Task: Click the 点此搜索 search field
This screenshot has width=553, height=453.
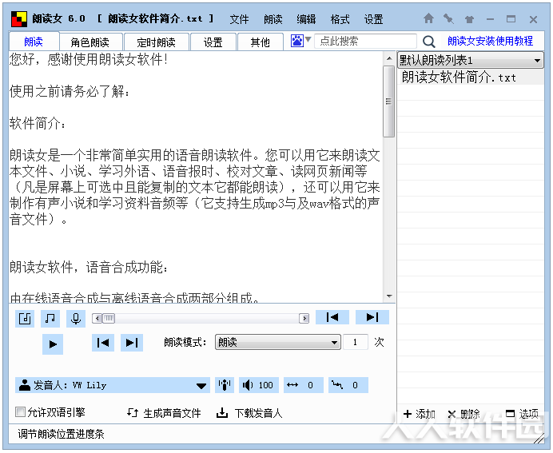Action: point(365,42)
